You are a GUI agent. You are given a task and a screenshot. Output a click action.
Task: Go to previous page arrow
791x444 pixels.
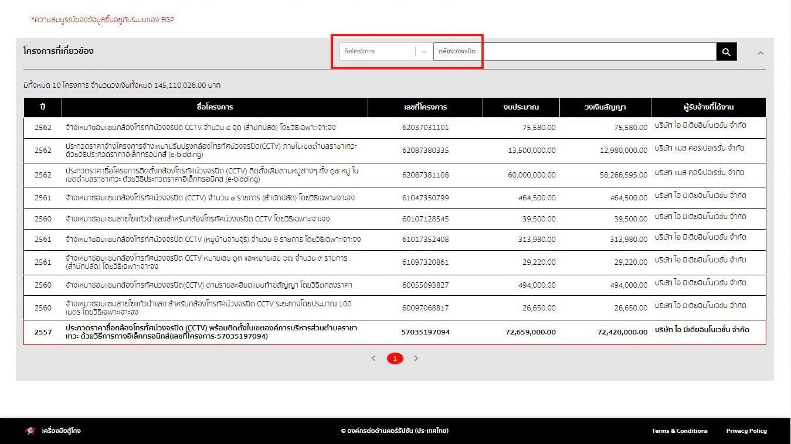tap(374, 358)
